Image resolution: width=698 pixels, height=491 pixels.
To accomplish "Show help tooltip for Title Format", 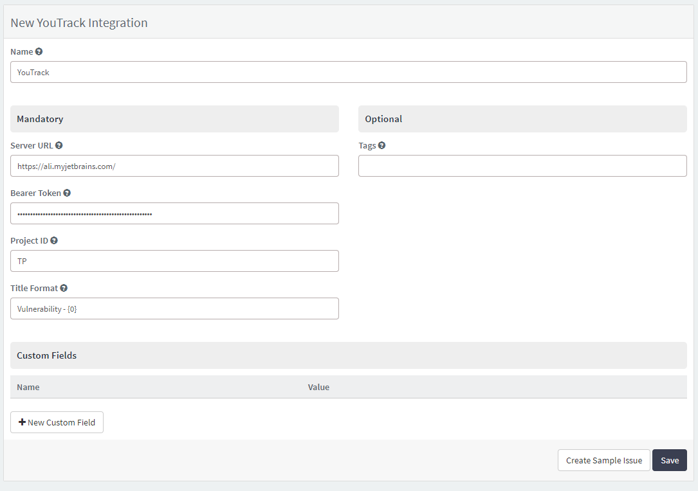I will 64,288.
